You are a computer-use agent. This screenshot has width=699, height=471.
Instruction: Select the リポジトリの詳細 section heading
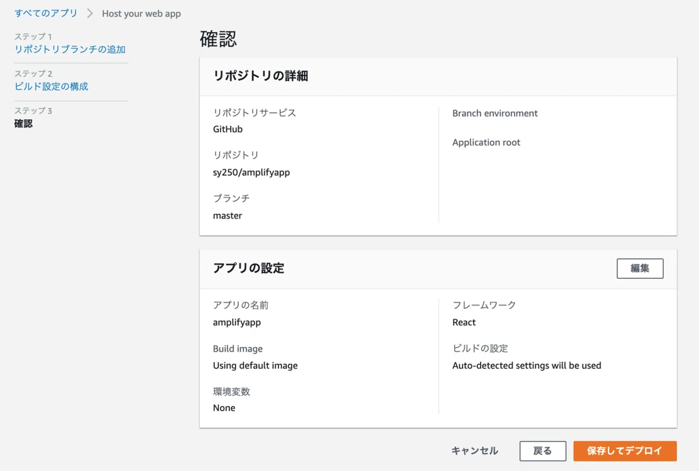click(x=261, y=76)
